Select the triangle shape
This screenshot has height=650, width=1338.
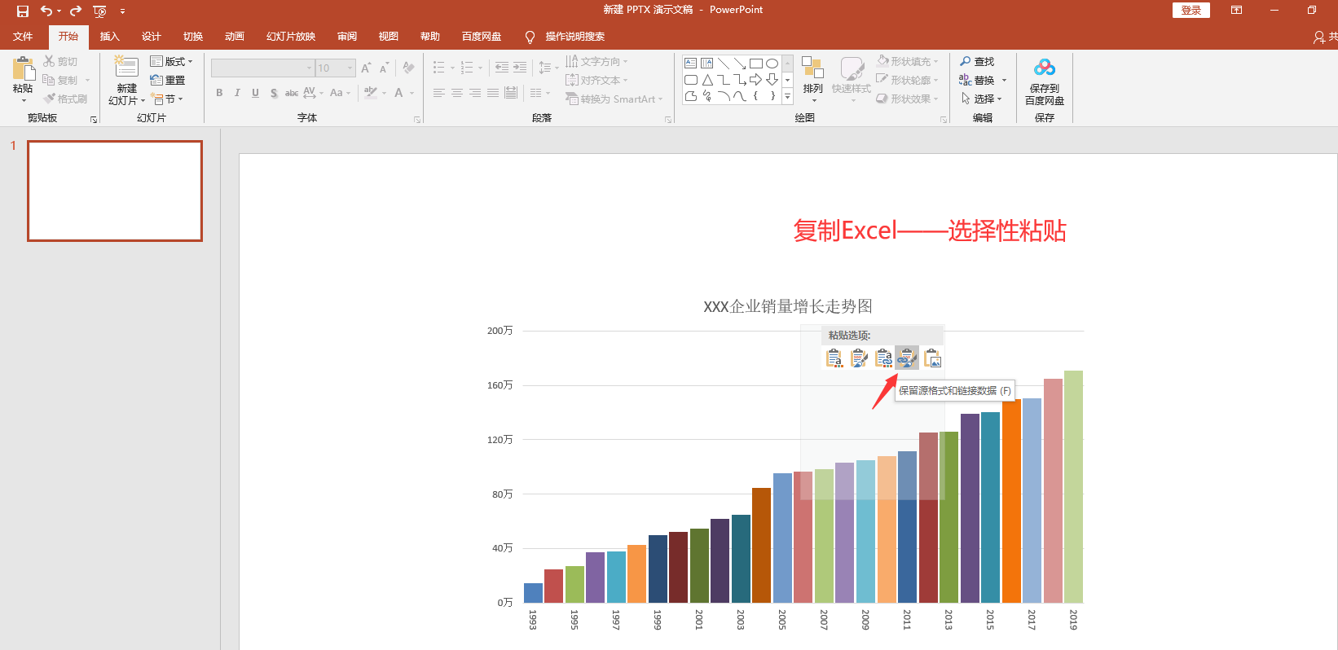706,80
